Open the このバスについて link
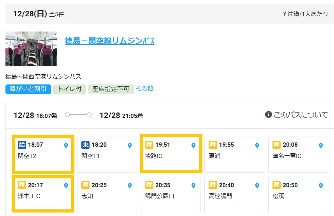 pyautogui.click(x=301, y=115)
